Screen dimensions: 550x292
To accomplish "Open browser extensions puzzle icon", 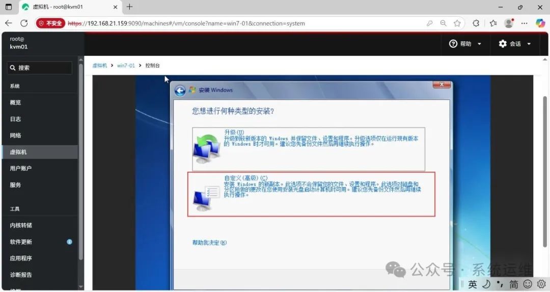I will tap(476, 23).
